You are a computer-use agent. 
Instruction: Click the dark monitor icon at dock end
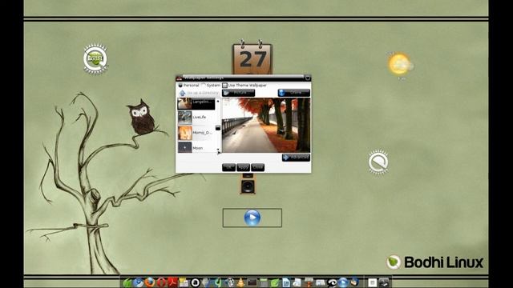click(x=384, y=282)
